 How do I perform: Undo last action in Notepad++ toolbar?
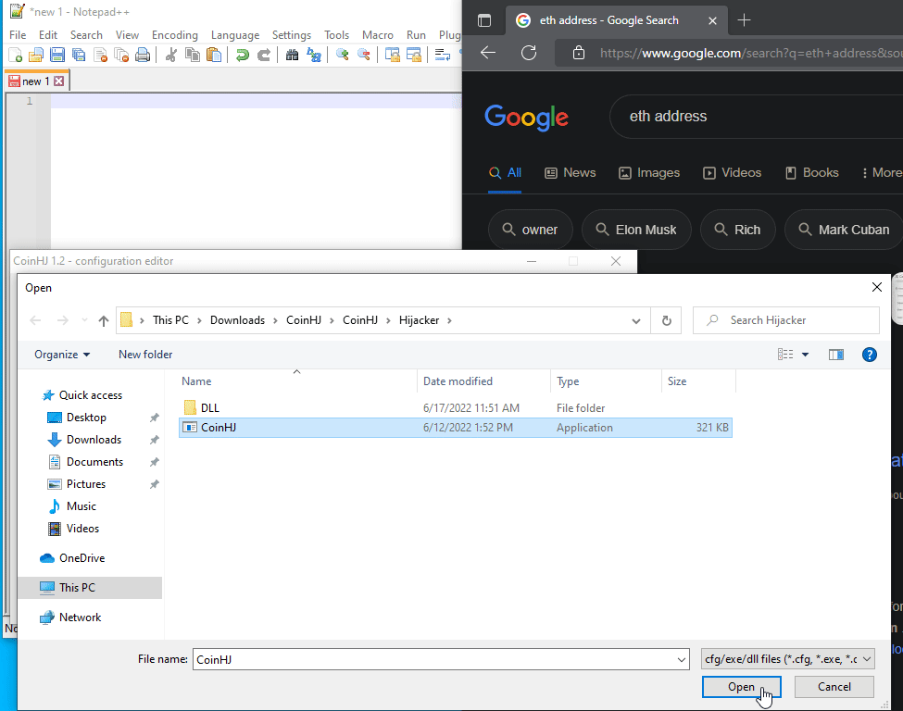[242, 55]
